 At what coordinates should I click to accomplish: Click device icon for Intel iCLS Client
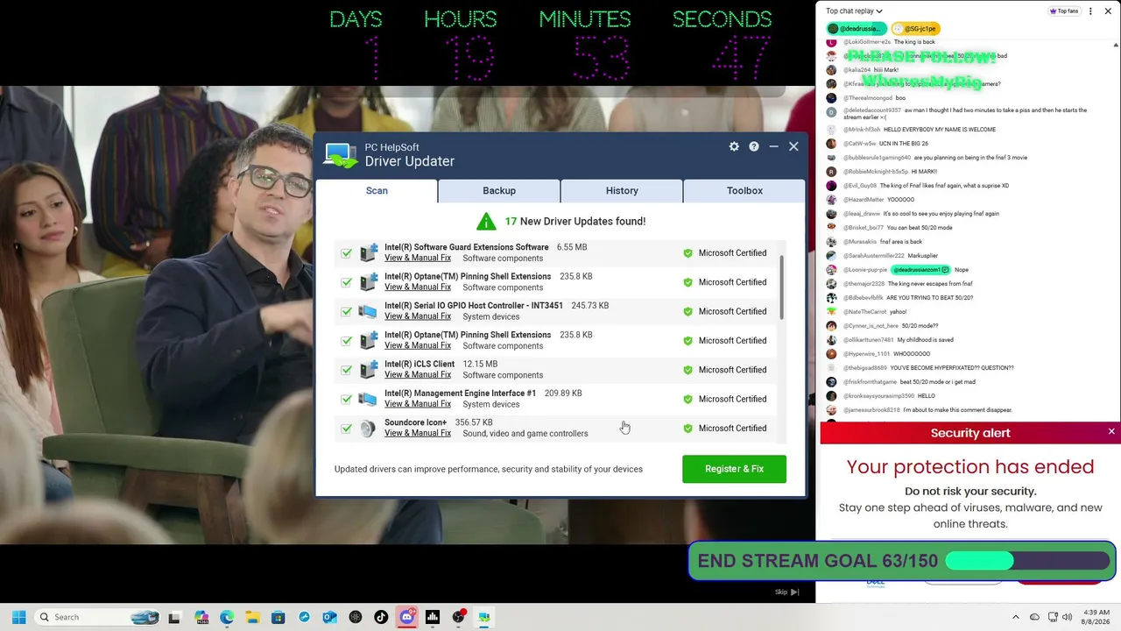pyautogui.click(x=369, y=370)
